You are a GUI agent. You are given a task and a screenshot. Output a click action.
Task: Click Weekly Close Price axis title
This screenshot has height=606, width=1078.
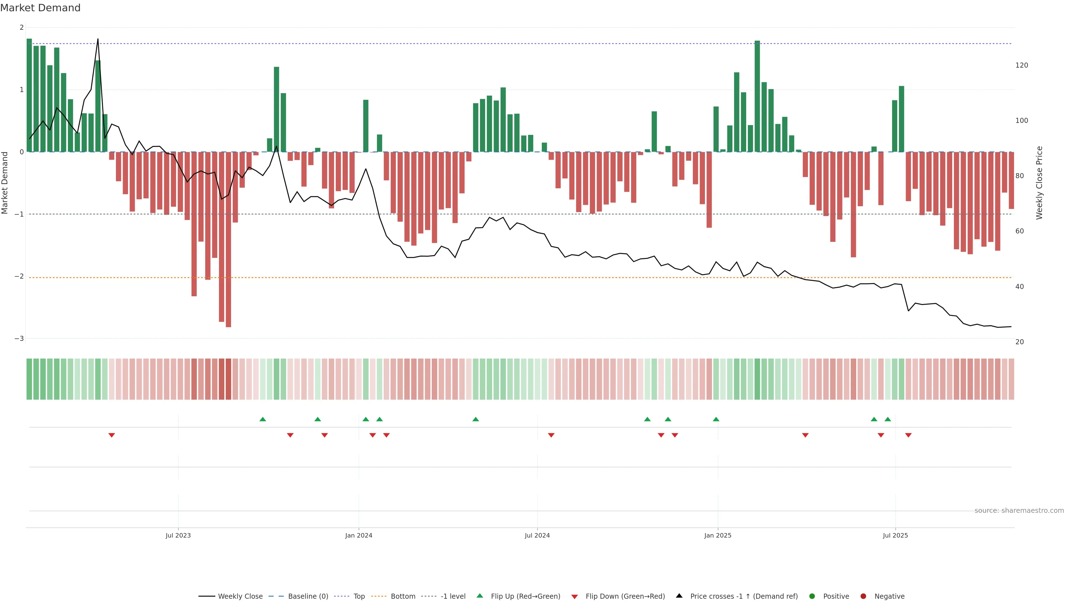[1039, 183]
